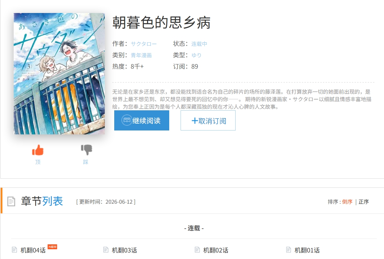
Task: Click the document icon beside 机翻01话
Action: point(289,250)
